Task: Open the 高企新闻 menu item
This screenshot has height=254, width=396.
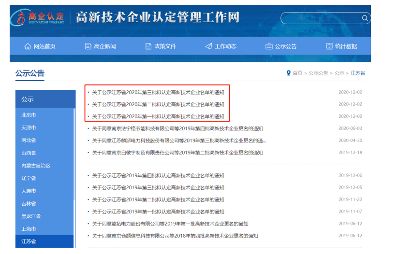Action: point(100,46)
